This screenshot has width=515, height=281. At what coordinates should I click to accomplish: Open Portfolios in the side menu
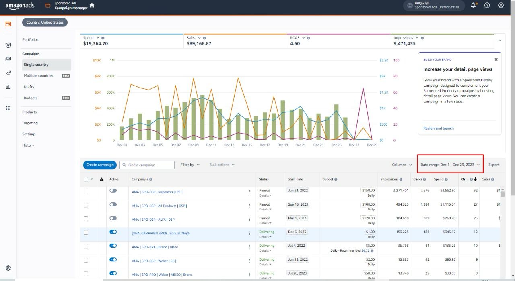coord(30,39)
